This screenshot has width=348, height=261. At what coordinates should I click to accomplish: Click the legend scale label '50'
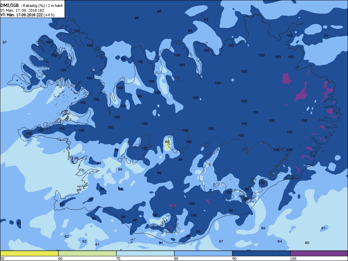coord(2,259)
